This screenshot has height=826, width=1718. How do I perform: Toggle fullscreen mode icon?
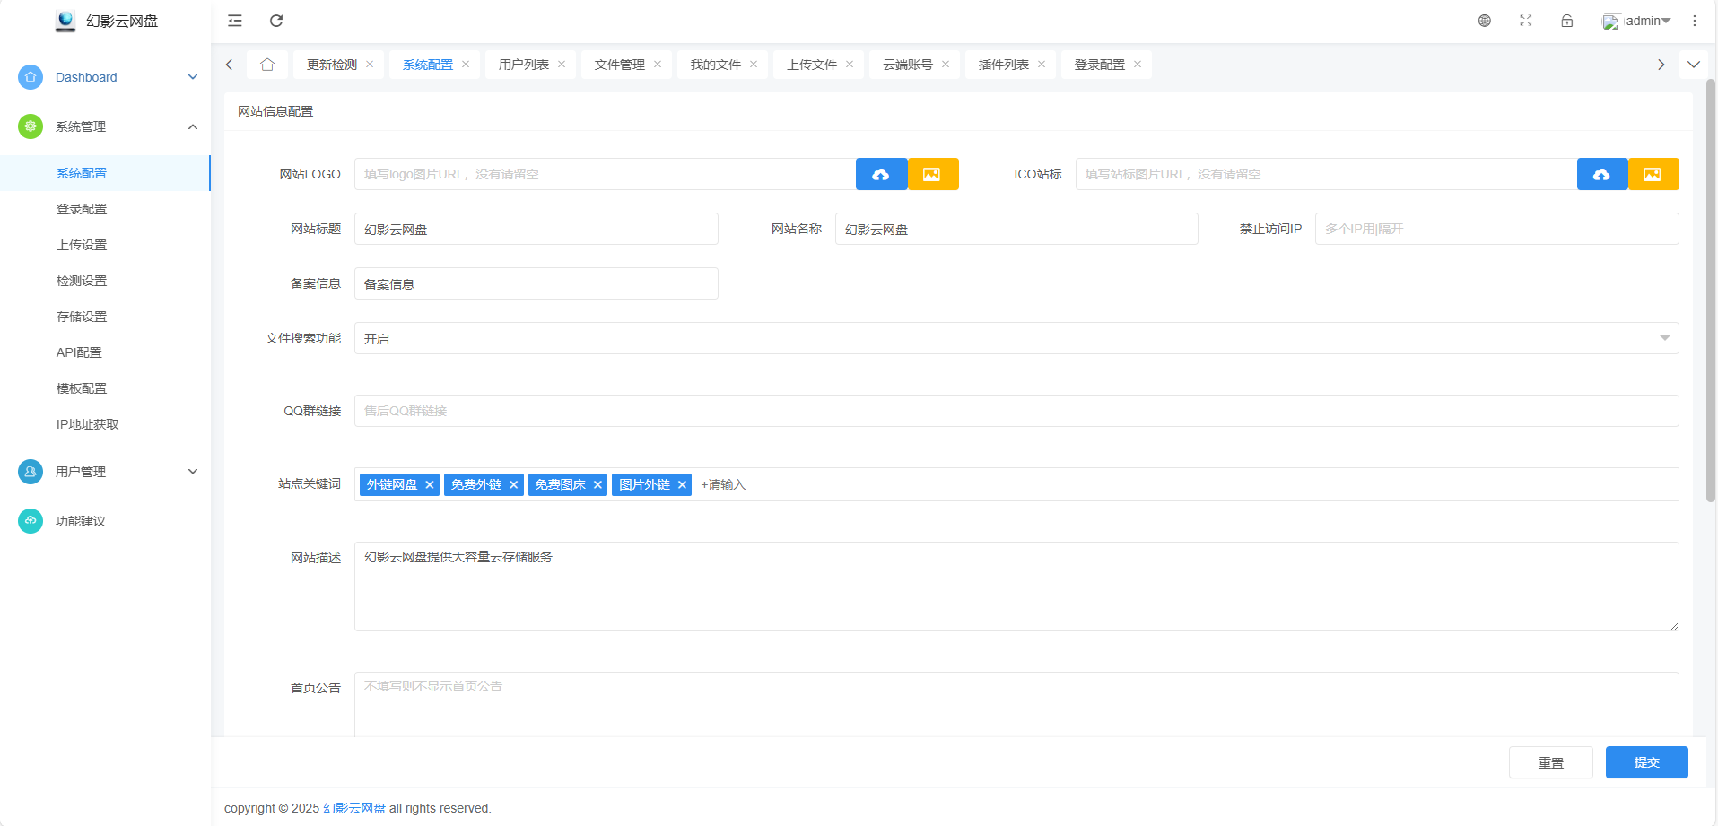point(1526,21)
